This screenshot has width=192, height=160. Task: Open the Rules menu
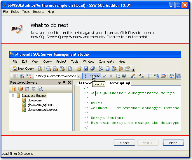[x=15, y=12]
